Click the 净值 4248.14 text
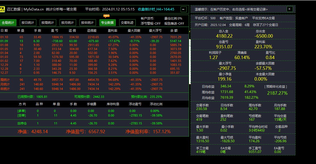The image size is (316, 164). coord(33,132)
